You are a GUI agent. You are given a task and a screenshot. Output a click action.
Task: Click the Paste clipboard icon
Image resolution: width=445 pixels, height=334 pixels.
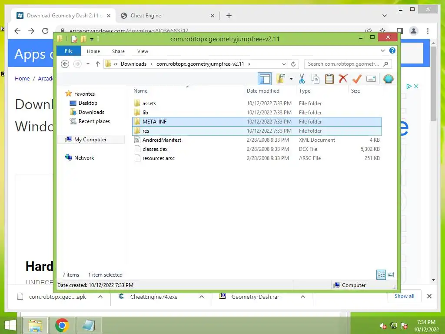click(329, 79)
